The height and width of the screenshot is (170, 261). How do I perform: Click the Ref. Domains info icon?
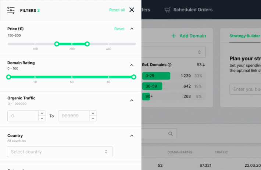point(169,65)
